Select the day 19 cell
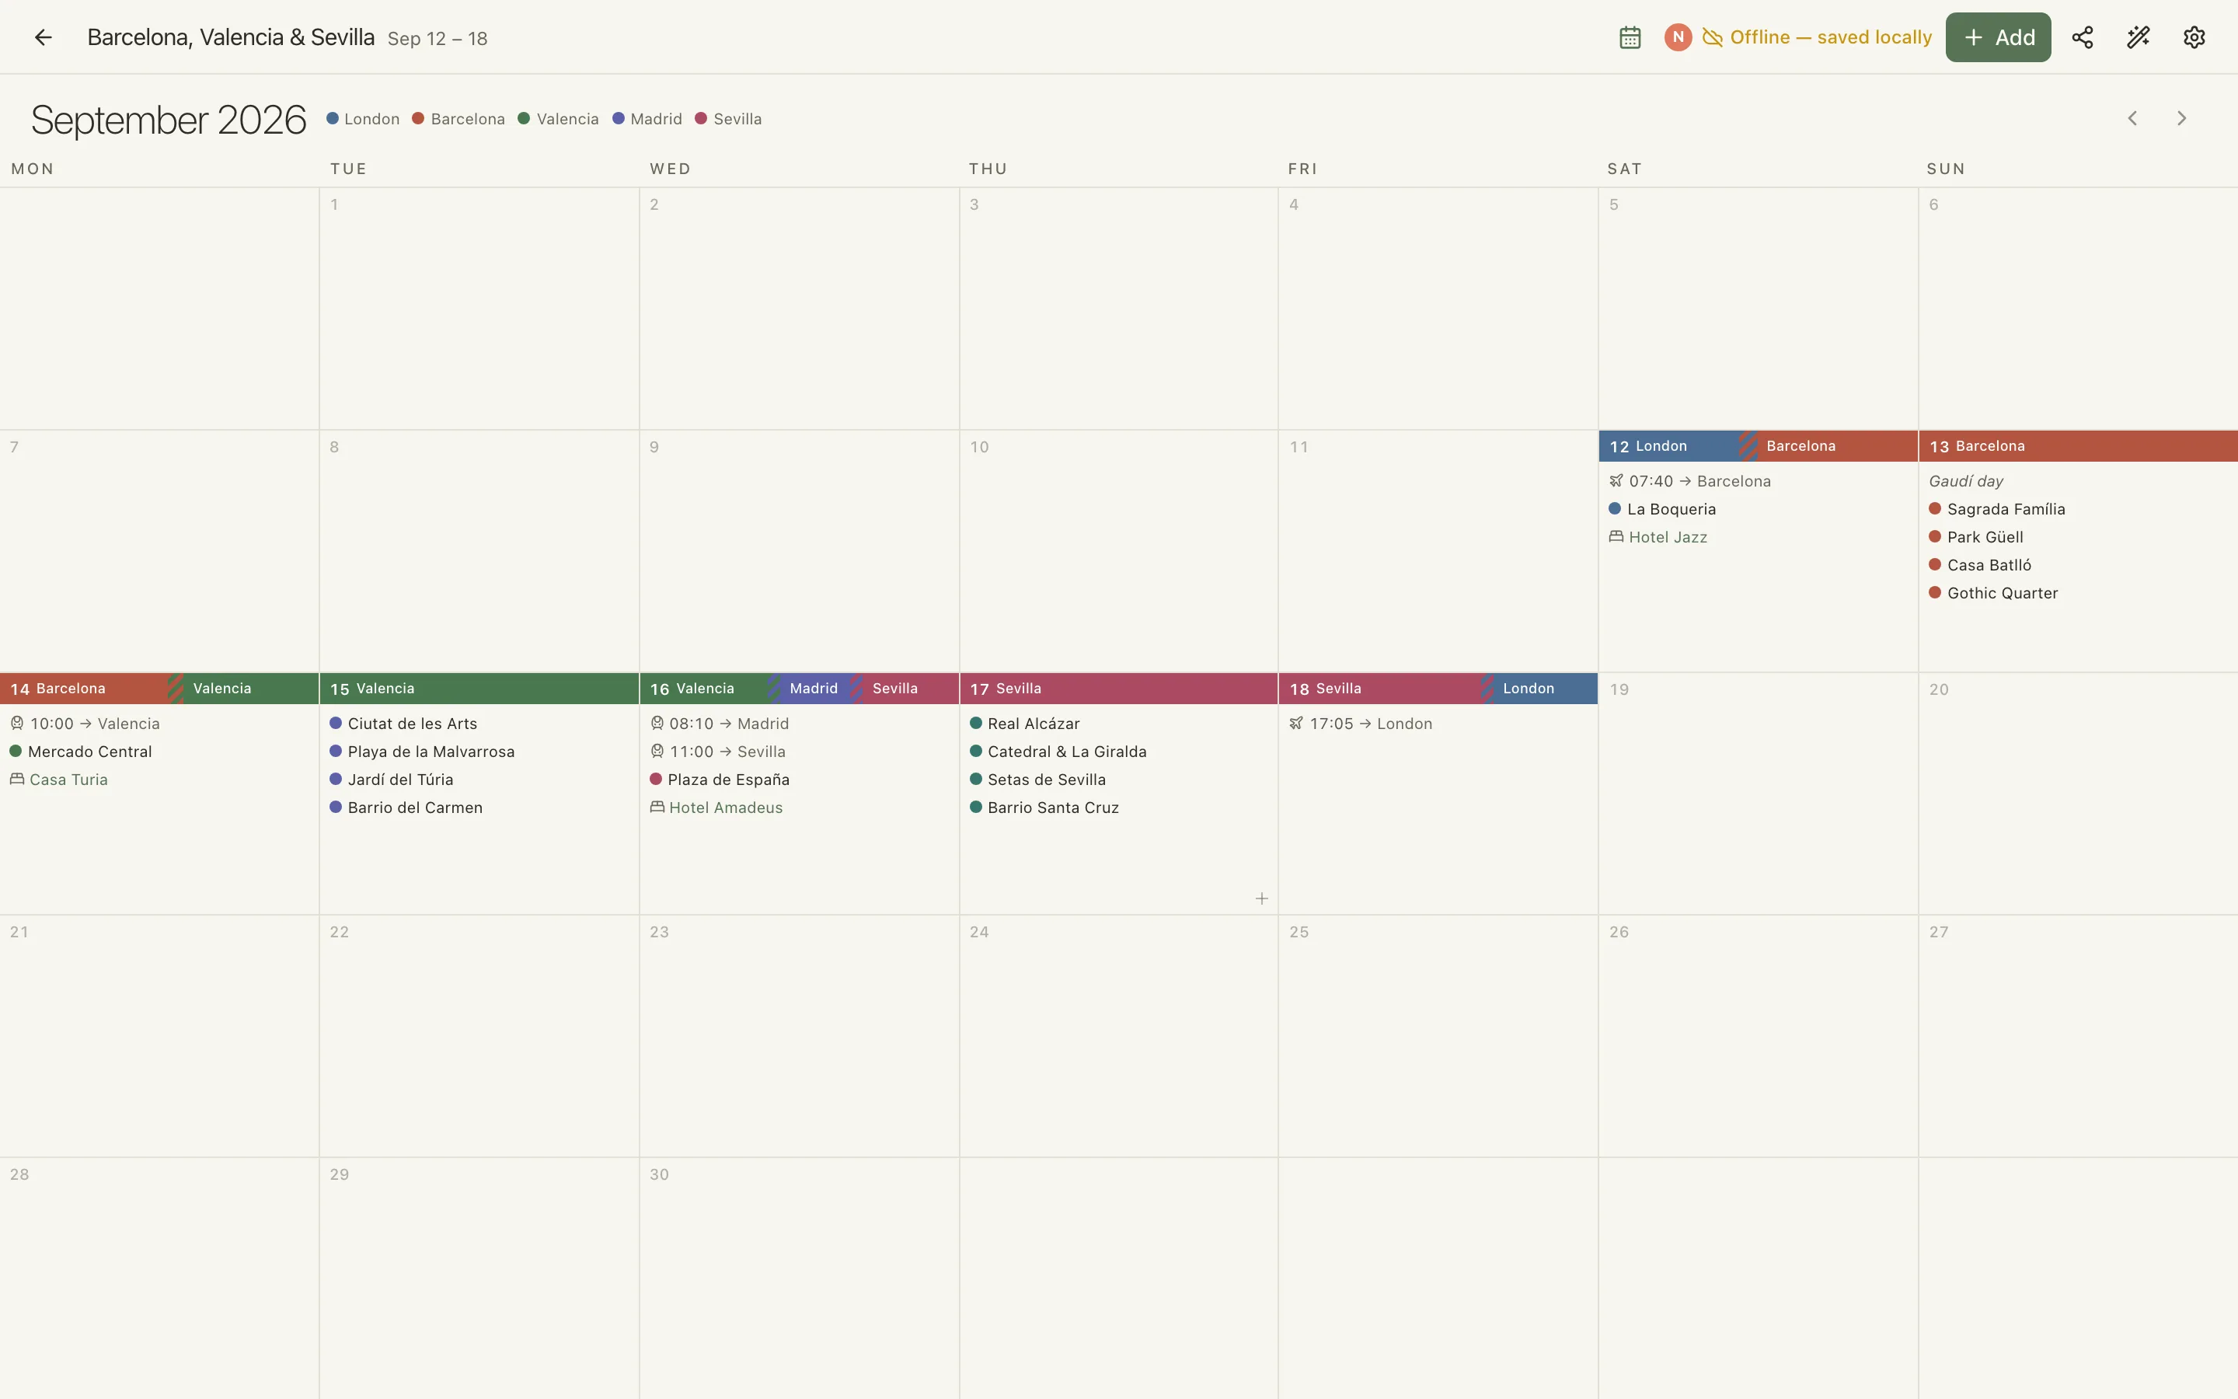Viewport: 2238px width, 1399px height. [x=1758, y=794]
